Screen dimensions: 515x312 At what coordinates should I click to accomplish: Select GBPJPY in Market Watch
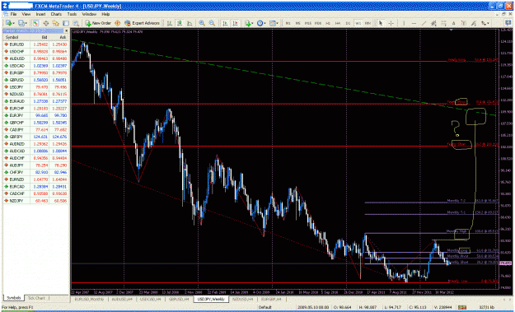pyautogui.click(x=35, y=137)
